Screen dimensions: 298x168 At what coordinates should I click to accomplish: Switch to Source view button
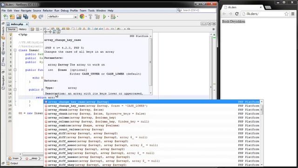[x=11, y=29]
